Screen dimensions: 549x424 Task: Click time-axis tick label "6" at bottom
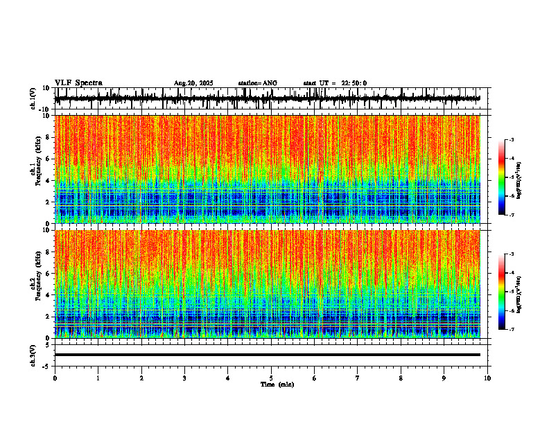pyautogui.click(x=315, y=378)
